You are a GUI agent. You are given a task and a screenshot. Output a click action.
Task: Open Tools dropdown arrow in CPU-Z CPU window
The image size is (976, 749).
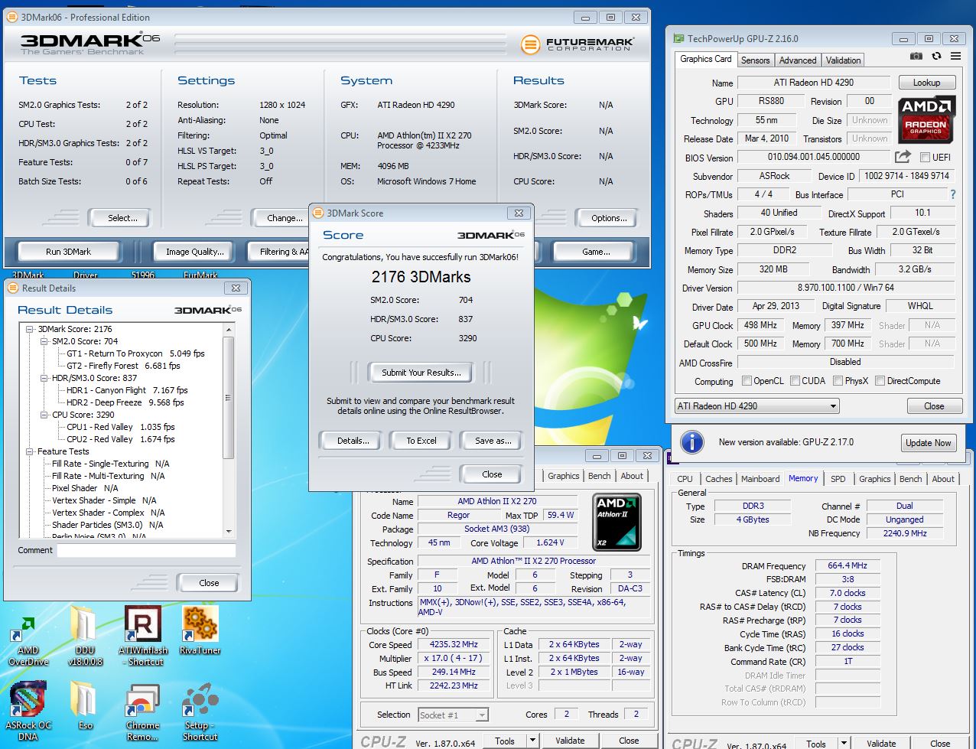click(x=532, y=741)
